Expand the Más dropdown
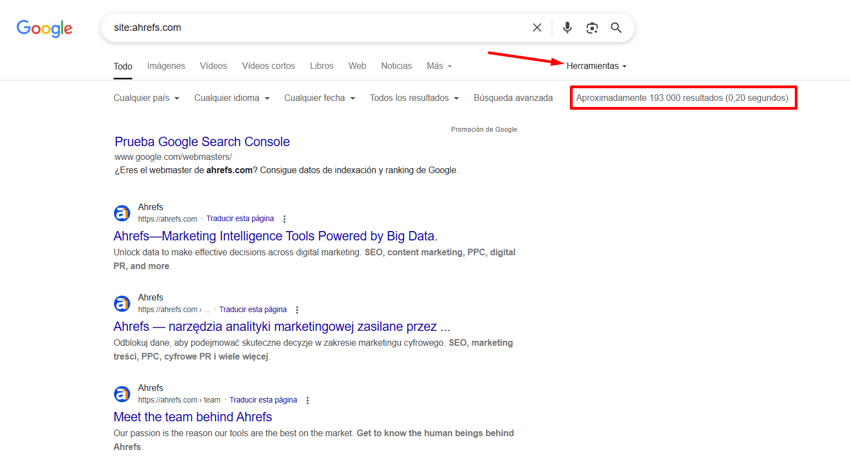The height and width of the screenshot is (461, 851). [x=439, y=66]
